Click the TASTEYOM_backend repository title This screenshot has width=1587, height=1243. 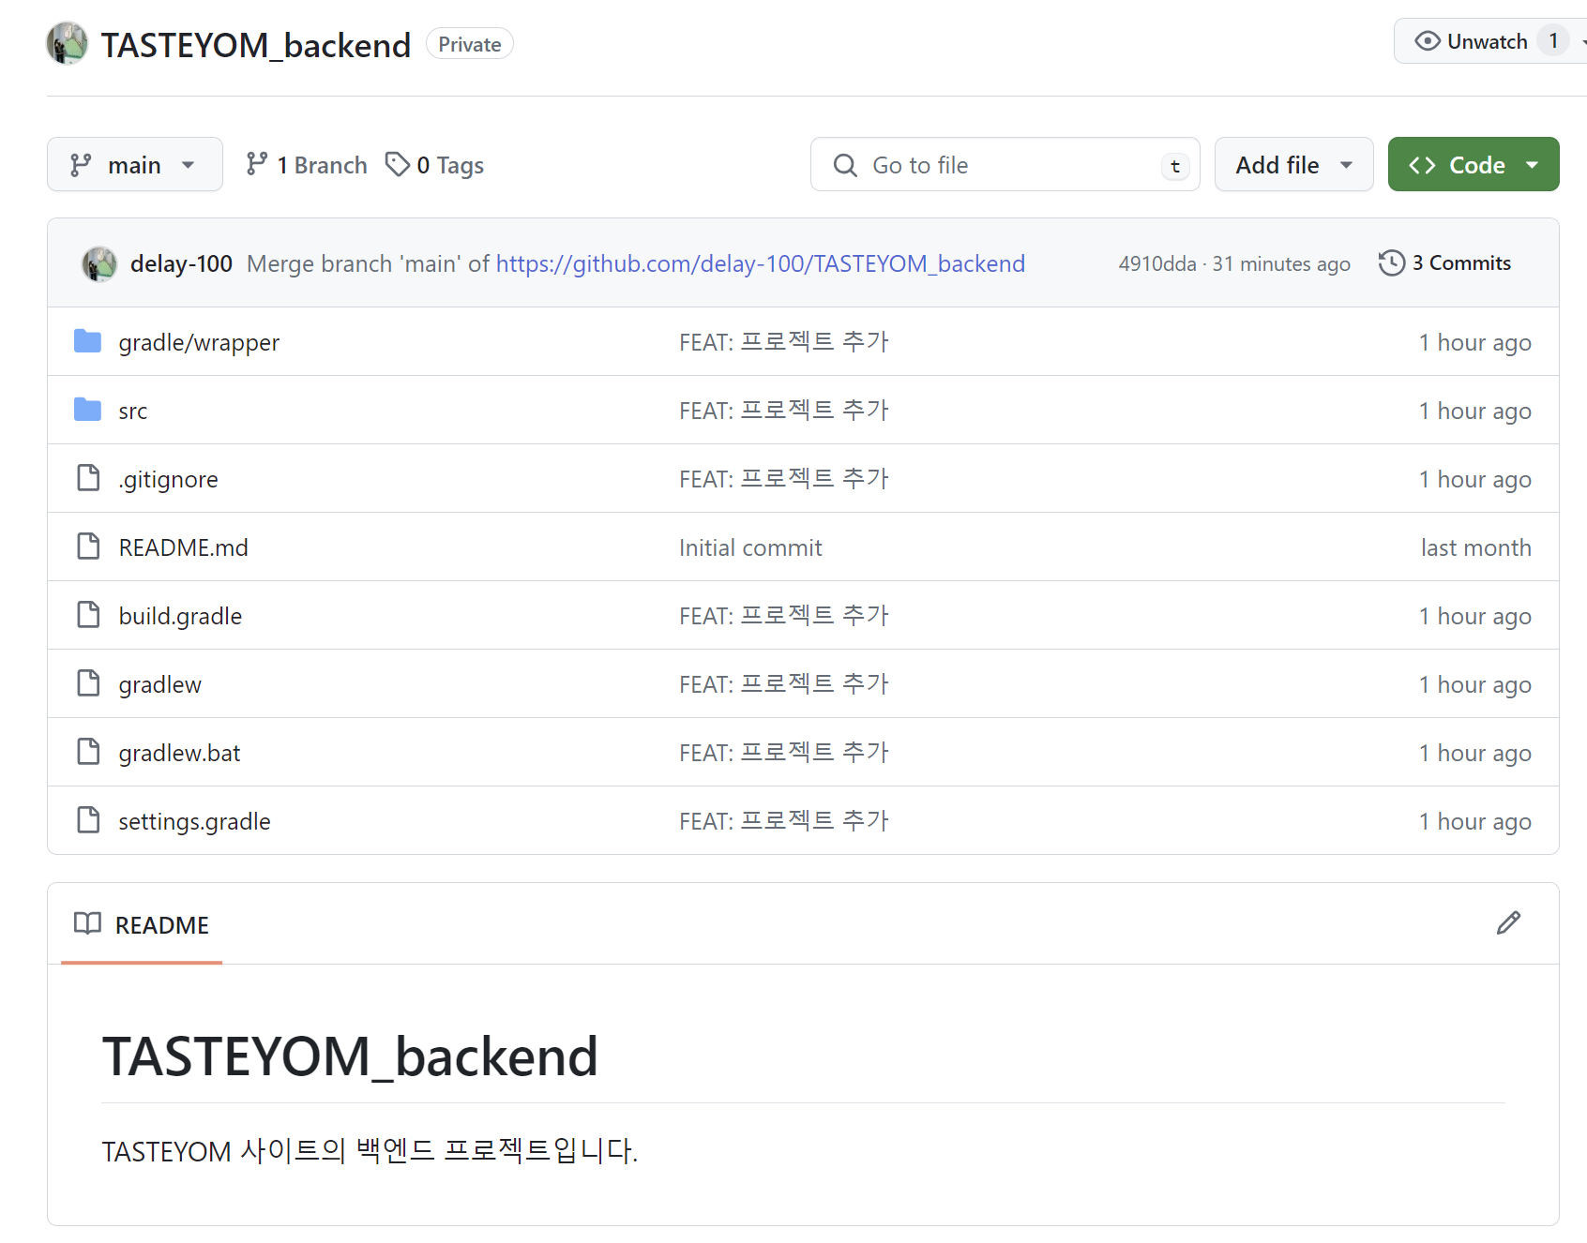tap(256, 45)
